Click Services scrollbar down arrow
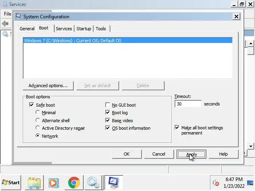This screenshot has width=255, height=191. pos(251,146)
